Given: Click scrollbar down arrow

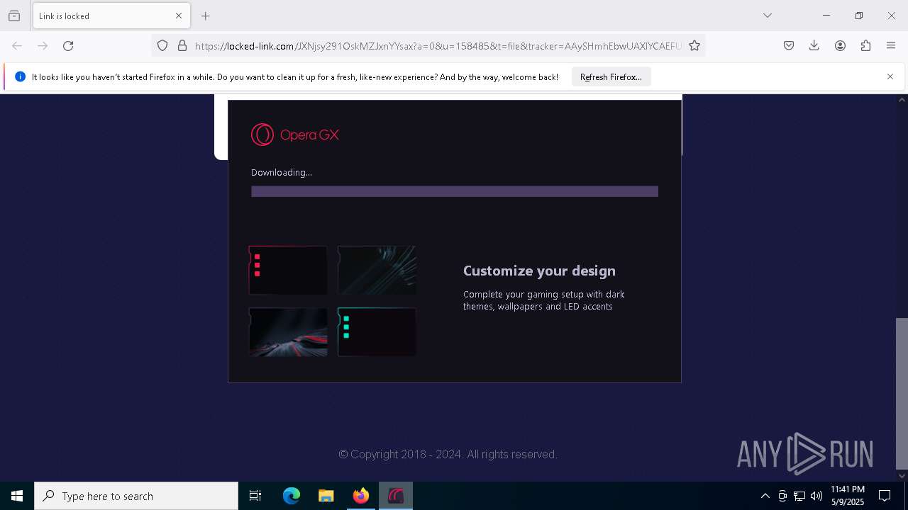Looking at the screenshot, I should click(x=902, y=476).
